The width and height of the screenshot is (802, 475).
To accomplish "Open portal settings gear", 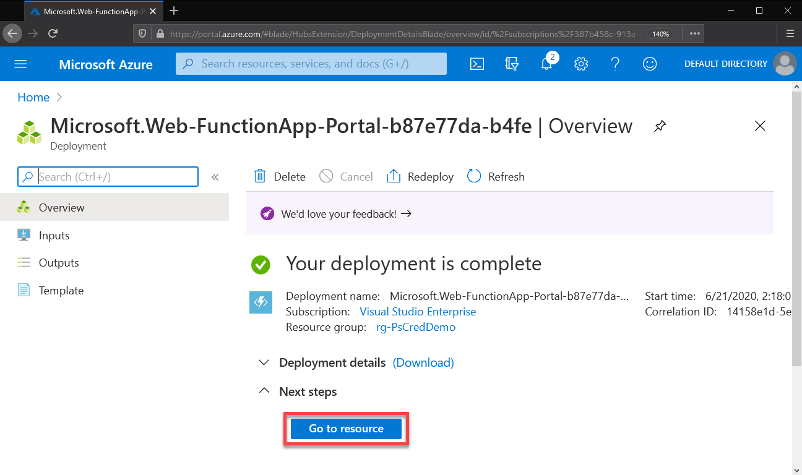I will (580, 64).
